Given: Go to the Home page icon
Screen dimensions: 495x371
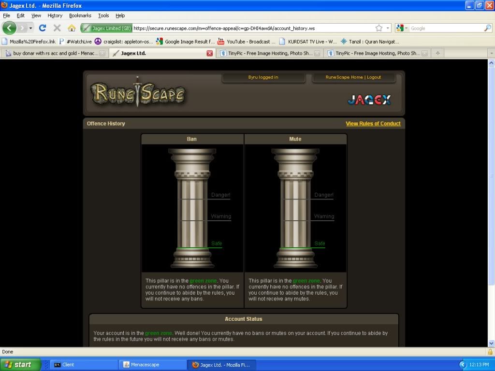Looking at the screenshot, I should coord(72,28).
